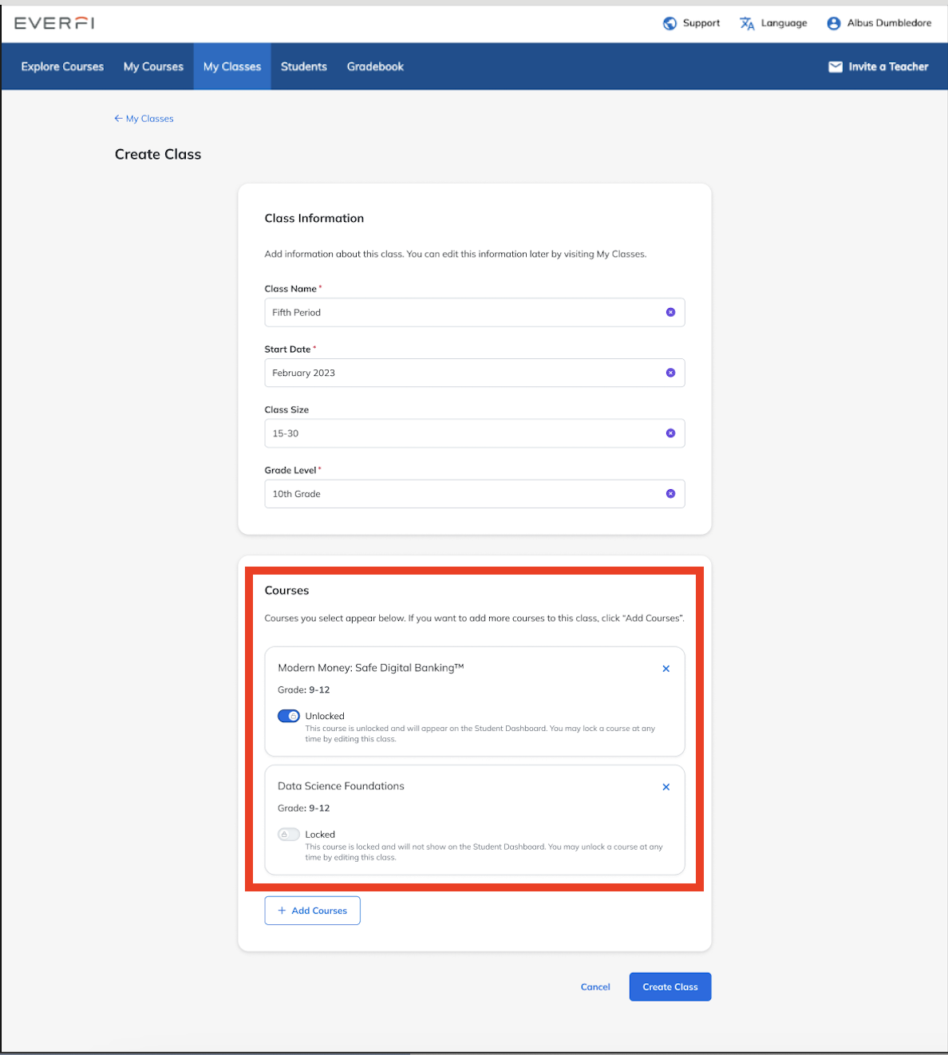Screen dimensions: 948x1055
Task: Click the user profile avatar icon
Action: 834,23
